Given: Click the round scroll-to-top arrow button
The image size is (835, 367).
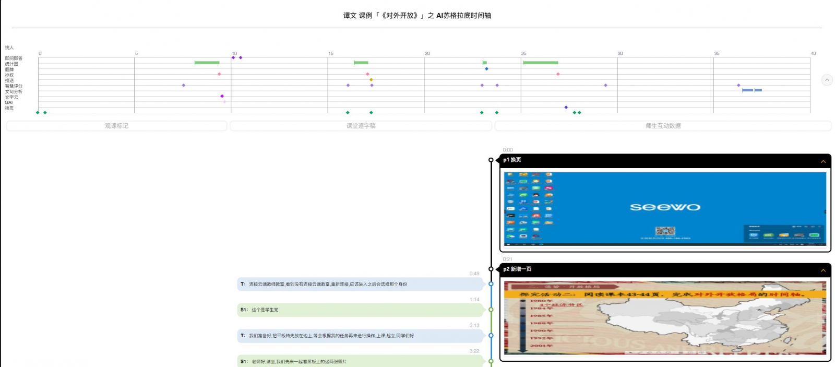Looking at the screenshot, I should tap(827, 80).
